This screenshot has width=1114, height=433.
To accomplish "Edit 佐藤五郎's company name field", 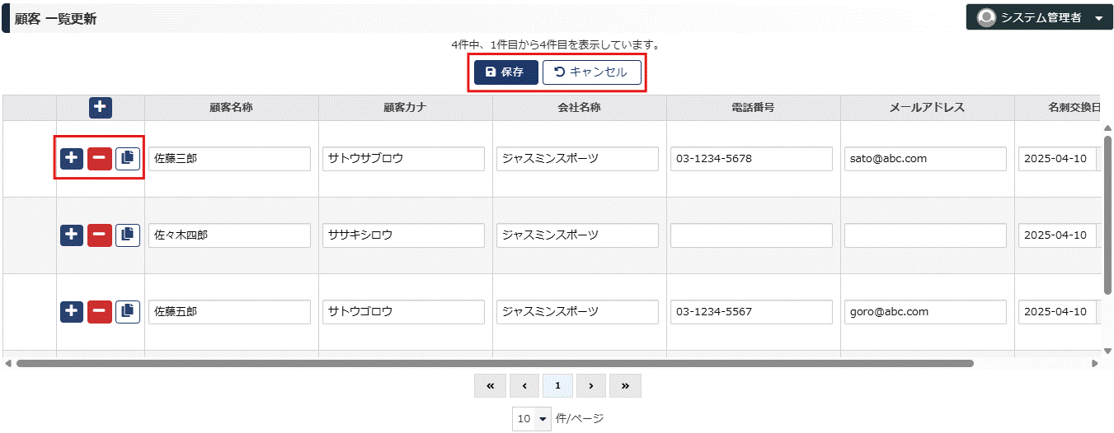I will 577,312.
